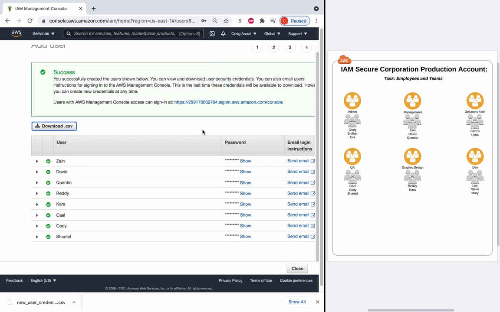Click the Solutions Arch group icon

pyautogui.click(x=475, y=101)
